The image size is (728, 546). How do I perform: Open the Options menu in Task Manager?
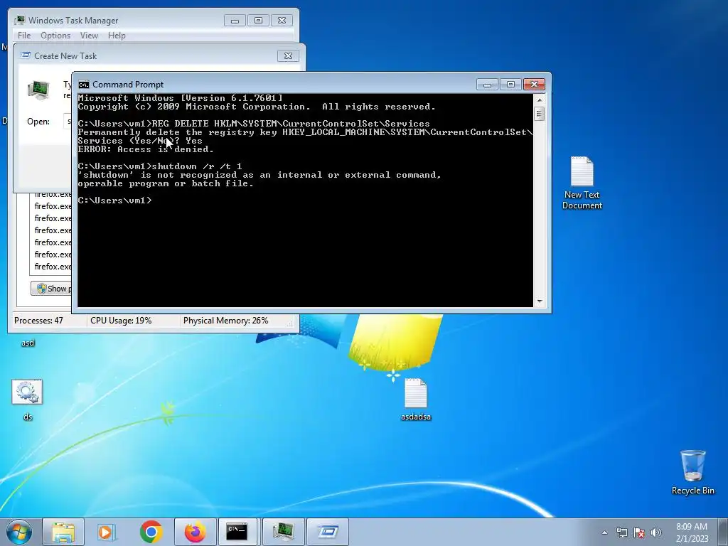(55, 36)
